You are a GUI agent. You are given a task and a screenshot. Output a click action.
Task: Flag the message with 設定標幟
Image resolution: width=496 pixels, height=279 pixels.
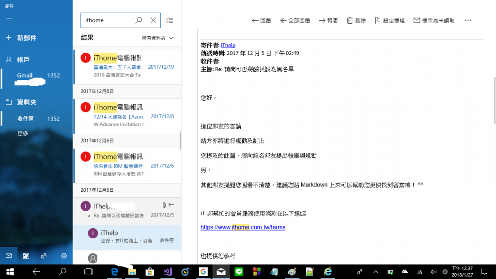(x=390, y=20)
